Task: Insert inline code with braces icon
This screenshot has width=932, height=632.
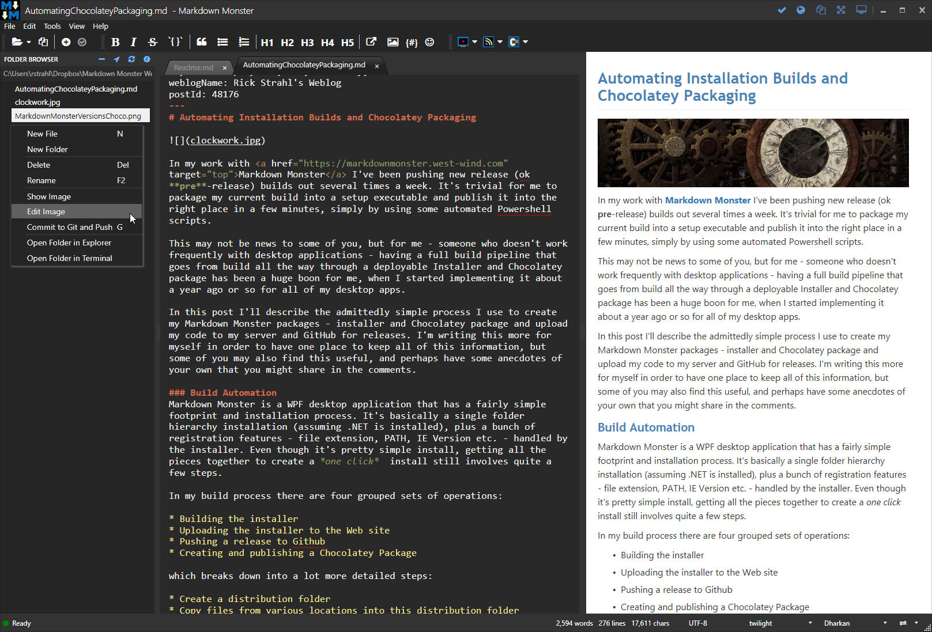Action: [175, 42]
